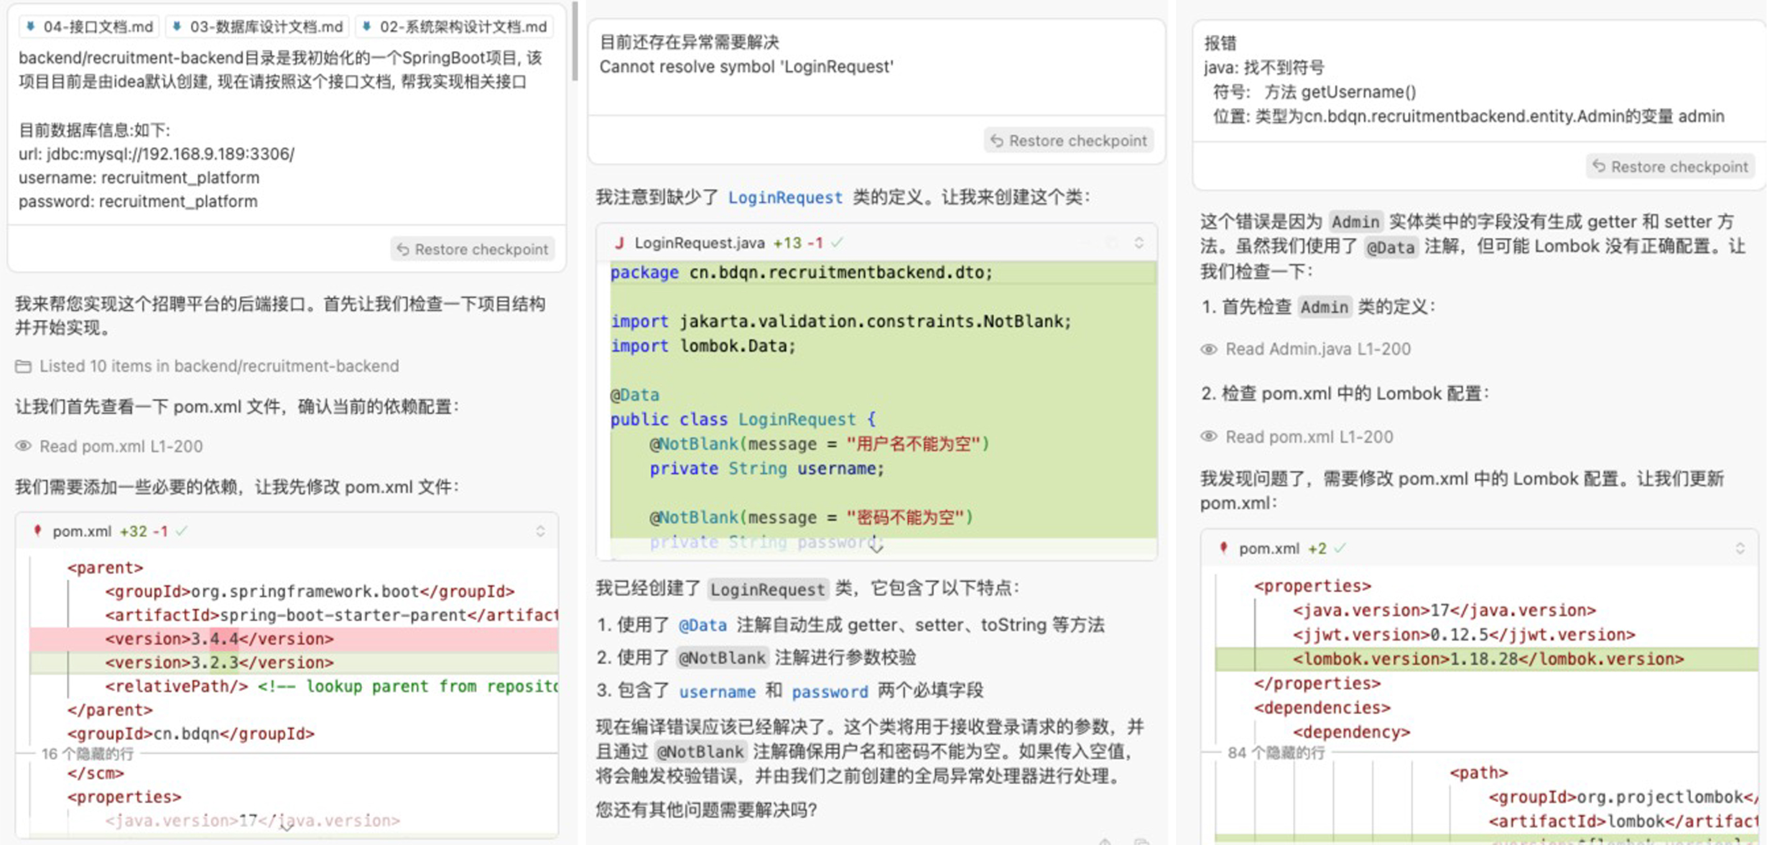Click the jdbc:mysql://192.168.9.189:3306/ url line
The height and width of the screenshot is (845, 1767).
(156, 153)
